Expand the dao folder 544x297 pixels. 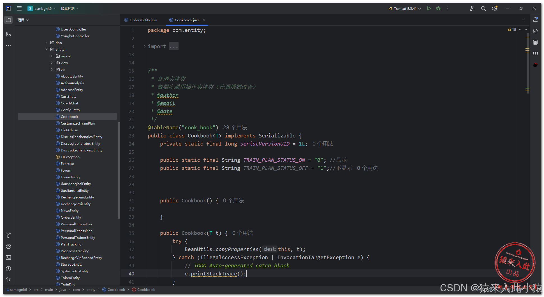pyautogui.click(x=47, y=43)
